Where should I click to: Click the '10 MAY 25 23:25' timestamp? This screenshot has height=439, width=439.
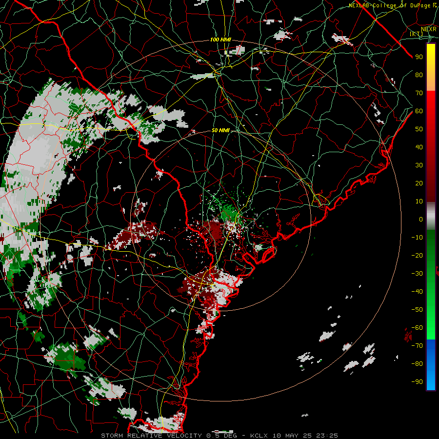(305, 436)
